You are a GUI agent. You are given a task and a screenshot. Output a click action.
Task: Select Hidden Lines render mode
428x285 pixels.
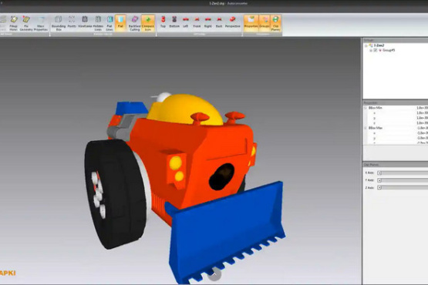pos(98,23)
